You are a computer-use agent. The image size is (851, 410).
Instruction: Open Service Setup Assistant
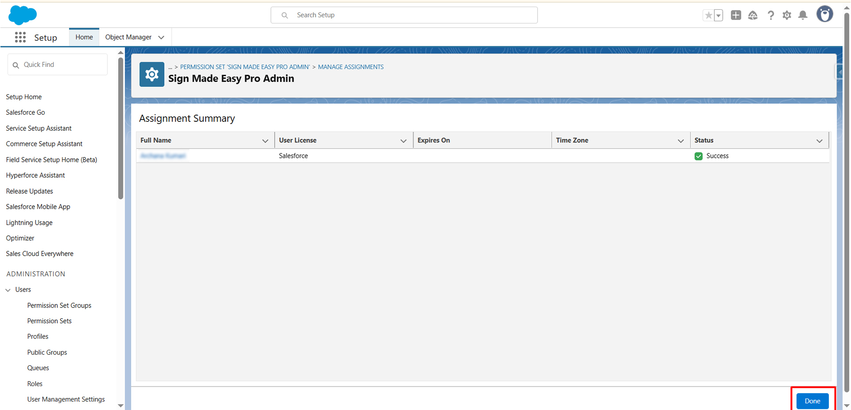coord(39,129)
